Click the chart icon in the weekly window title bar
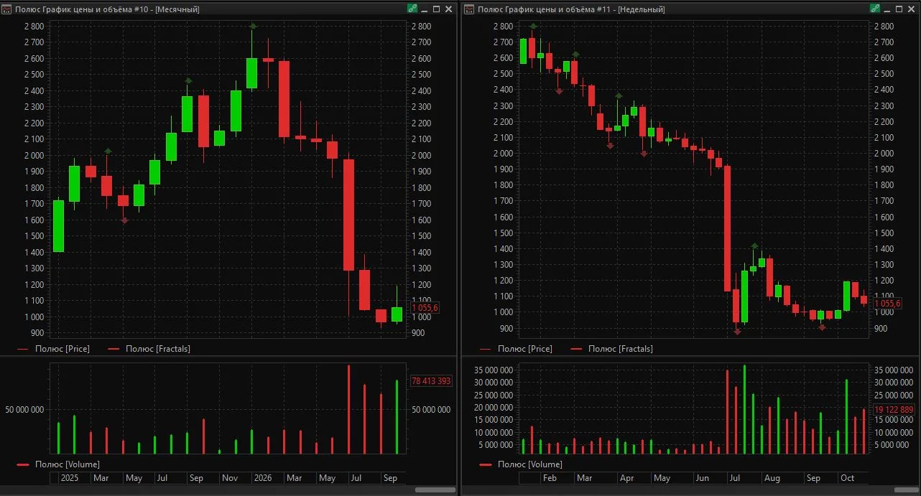Image resolution: width=921 pixels, height=496 pixels. pos(469,9)
